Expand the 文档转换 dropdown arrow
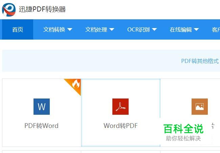Viewport: 220px width, 153px height. [x=70, y=29]
